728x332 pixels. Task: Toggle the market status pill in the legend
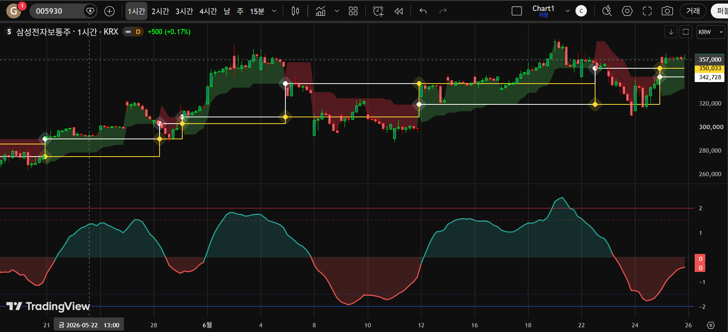click(128, 32)
